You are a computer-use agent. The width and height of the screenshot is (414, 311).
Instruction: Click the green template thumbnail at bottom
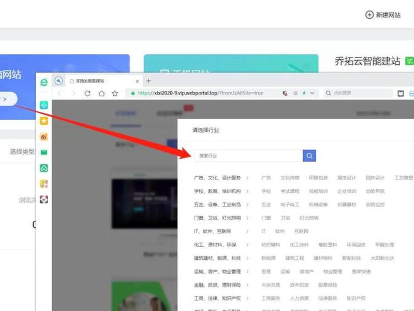click(x=144, y=296)
